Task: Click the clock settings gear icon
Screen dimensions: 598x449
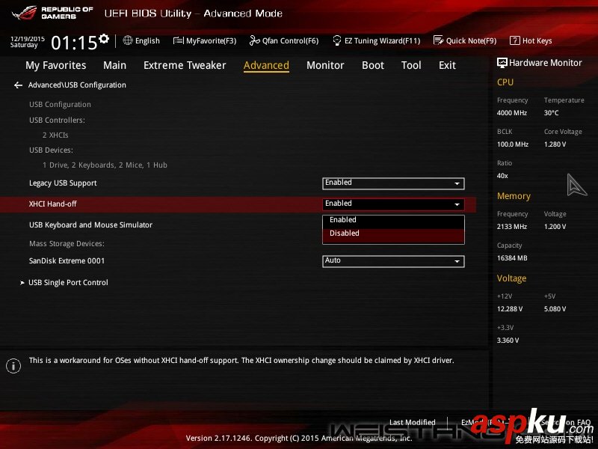Action: (x=104, y=39)
